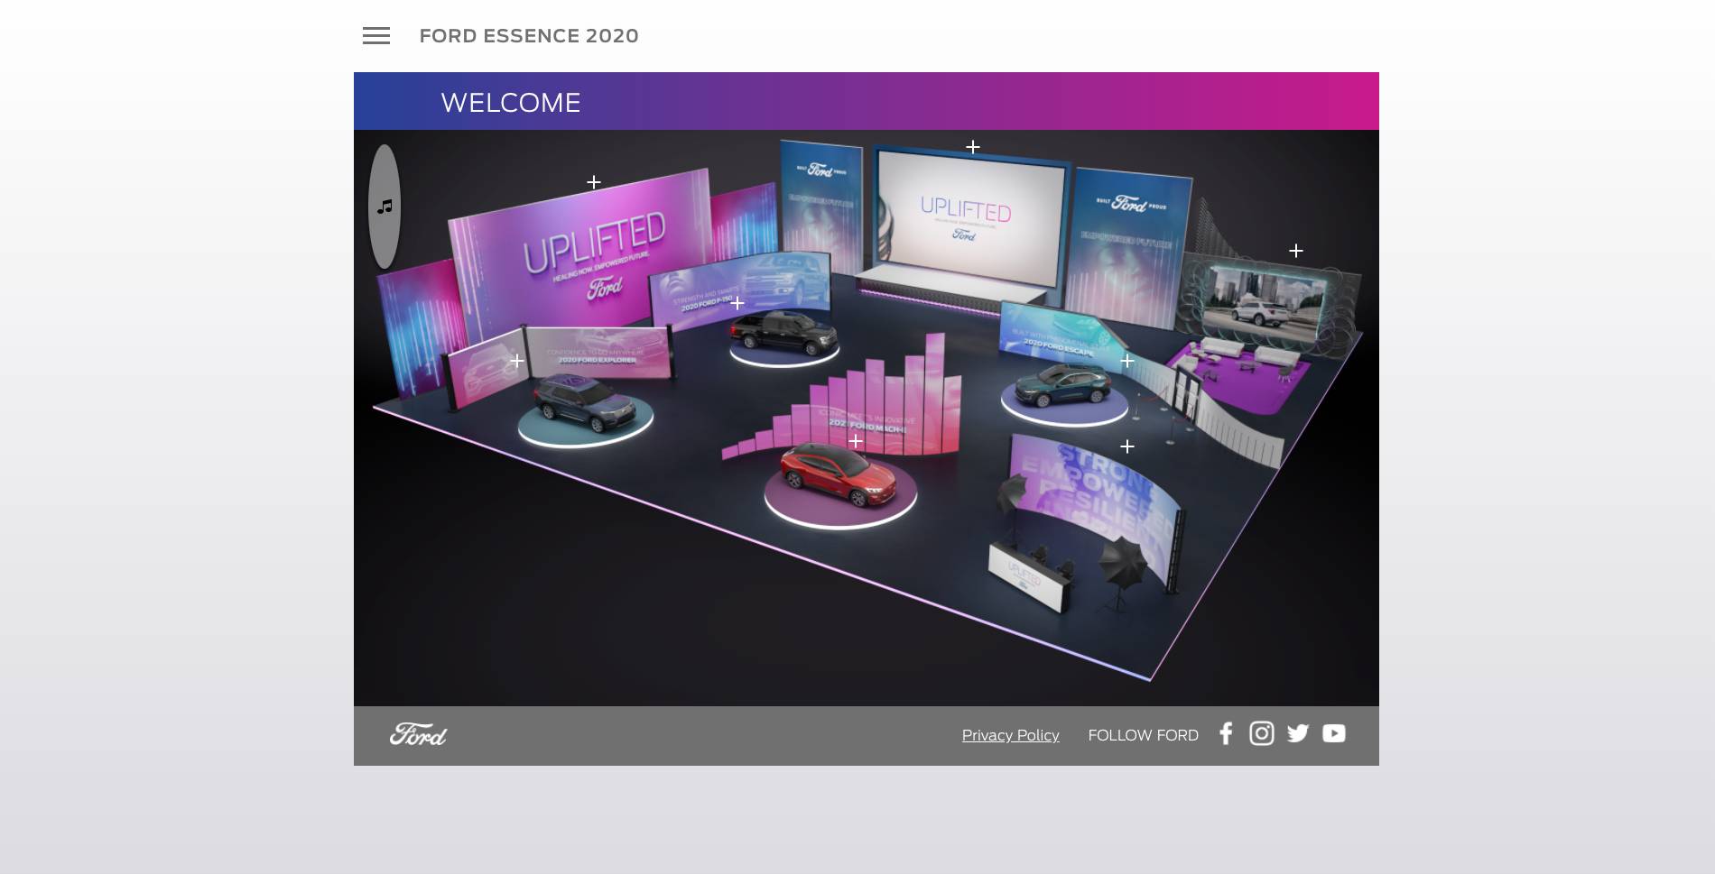Click the WELCOME banner heading

(x=510, y=103)
